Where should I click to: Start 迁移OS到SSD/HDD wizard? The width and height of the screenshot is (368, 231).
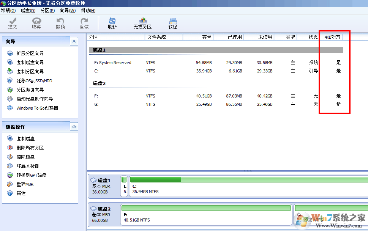click(34, 81)
